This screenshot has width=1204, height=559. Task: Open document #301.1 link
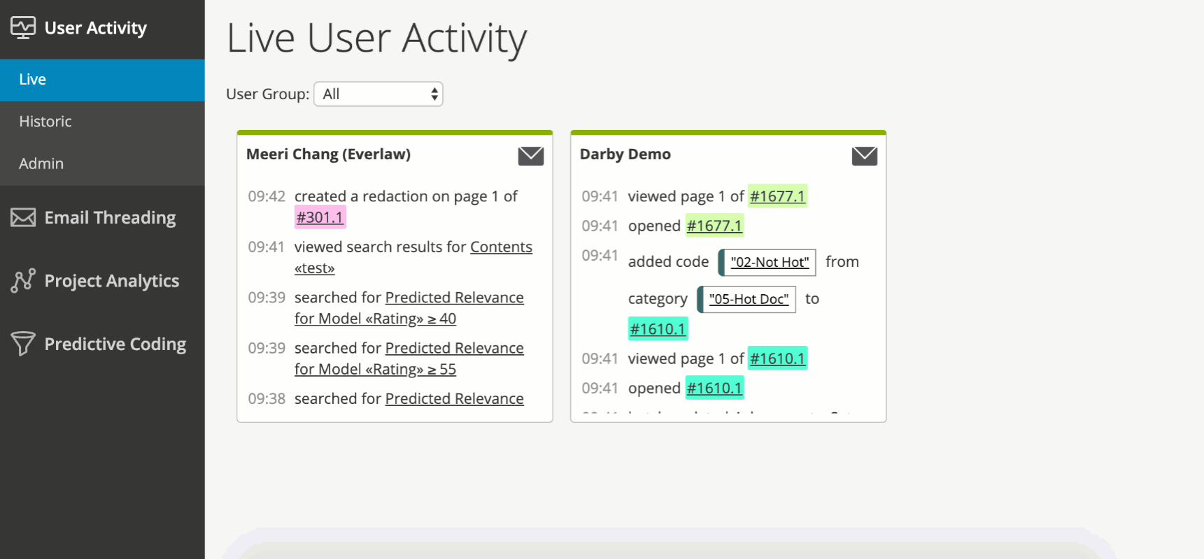coord(320,217)
